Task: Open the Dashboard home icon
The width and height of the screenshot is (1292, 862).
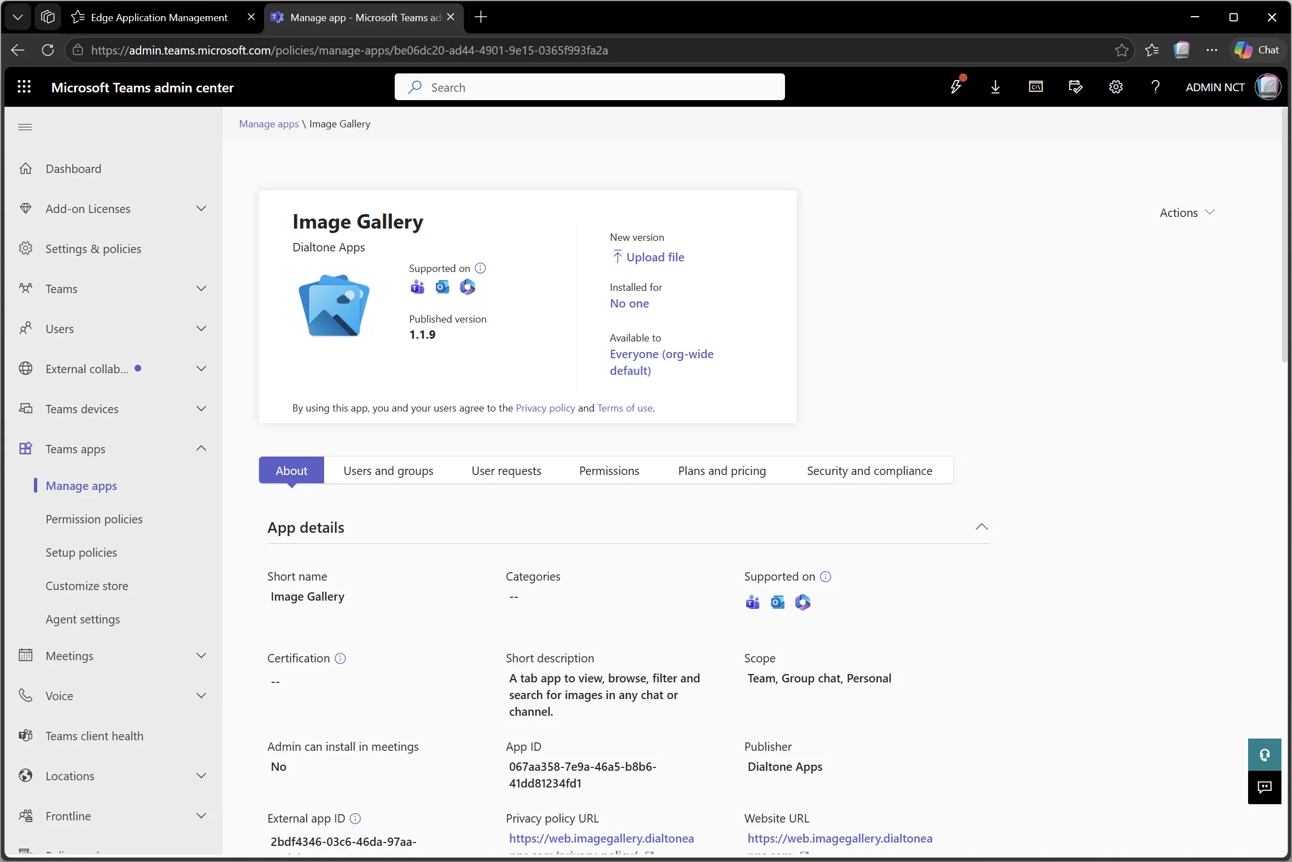Action: click(x=26, y=169)
